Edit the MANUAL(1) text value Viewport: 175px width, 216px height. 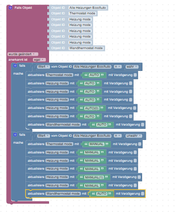94,177
